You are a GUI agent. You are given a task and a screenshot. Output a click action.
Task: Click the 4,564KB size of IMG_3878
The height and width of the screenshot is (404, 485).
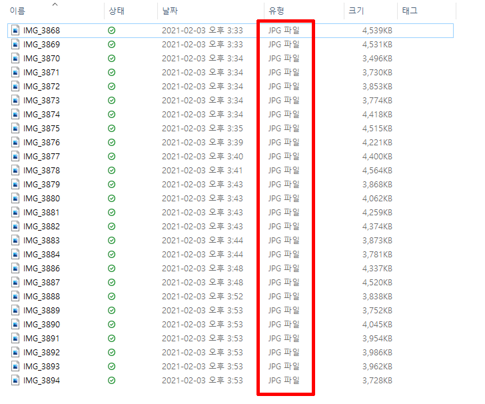click(x=377, y=170)
